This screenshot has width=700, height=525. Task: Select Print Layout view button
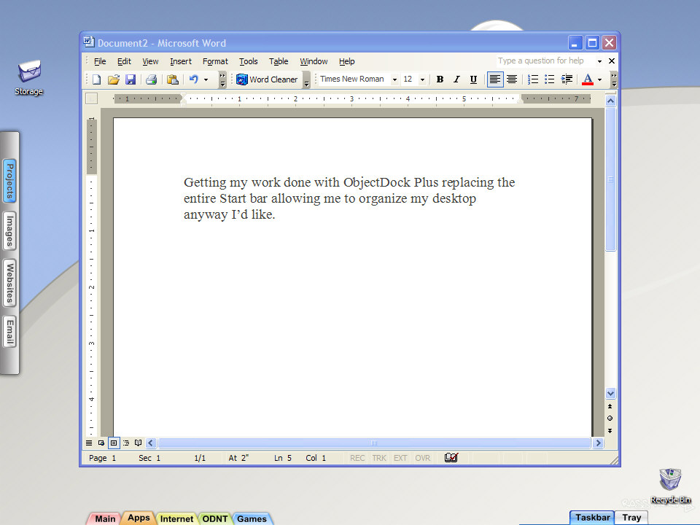pos(114,443)
